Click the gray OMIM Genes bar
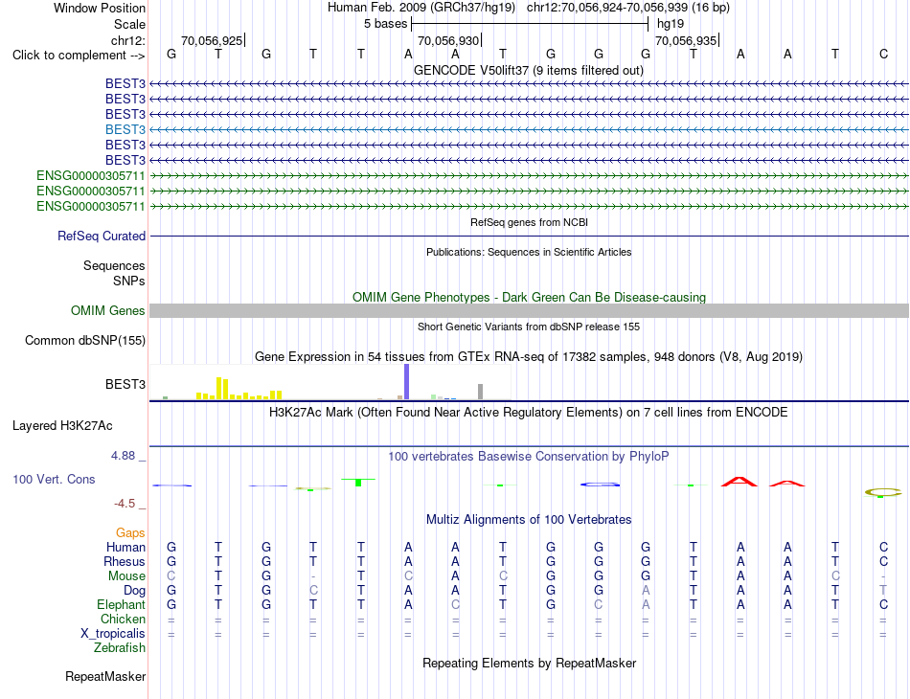Image resolution: width=910 pixels, height=699 pixels. 529,311
